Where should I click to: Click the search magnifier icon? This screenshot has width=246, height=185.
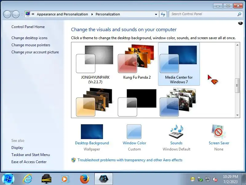[239, 14]
